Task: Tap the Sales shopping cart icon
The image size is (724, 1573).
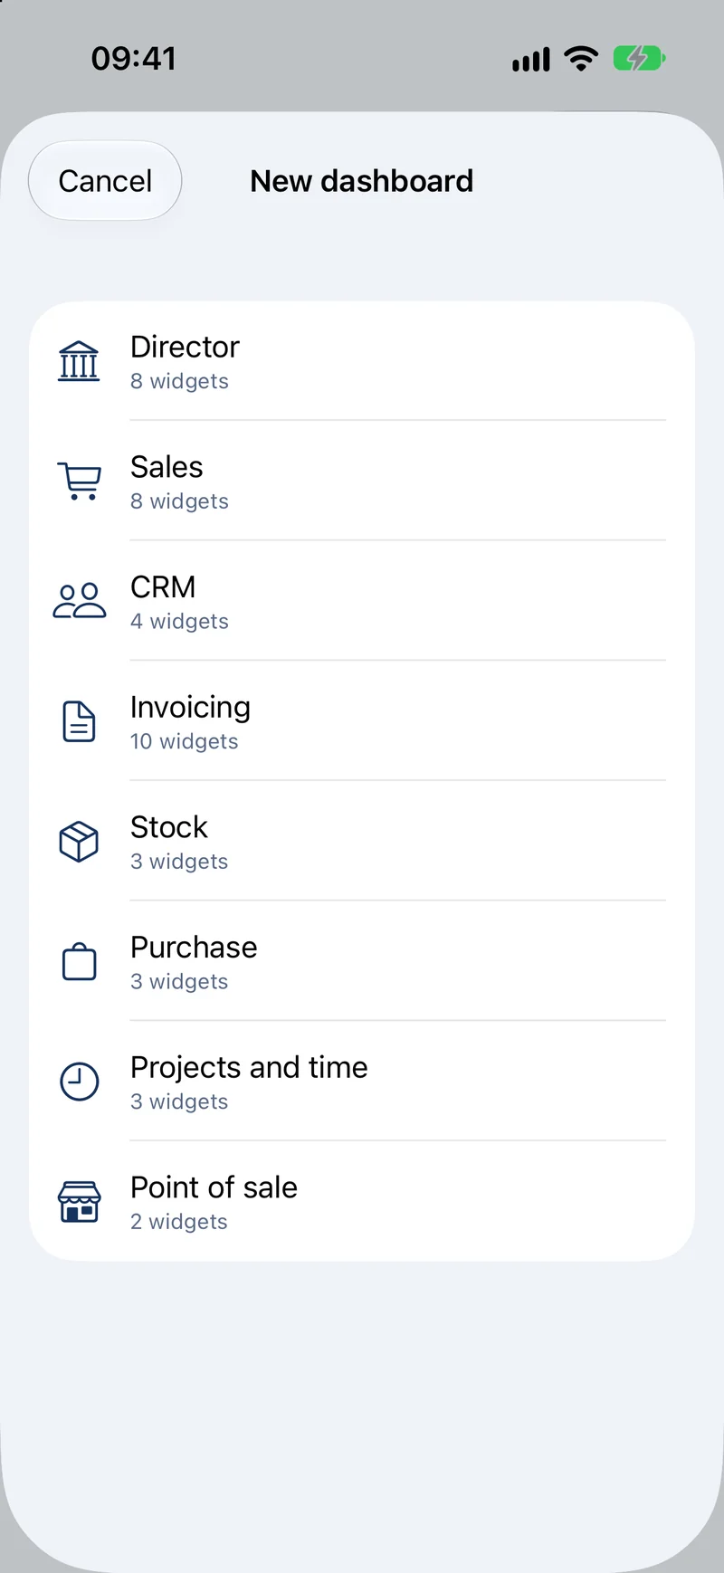Action: [x=79, y=481]
